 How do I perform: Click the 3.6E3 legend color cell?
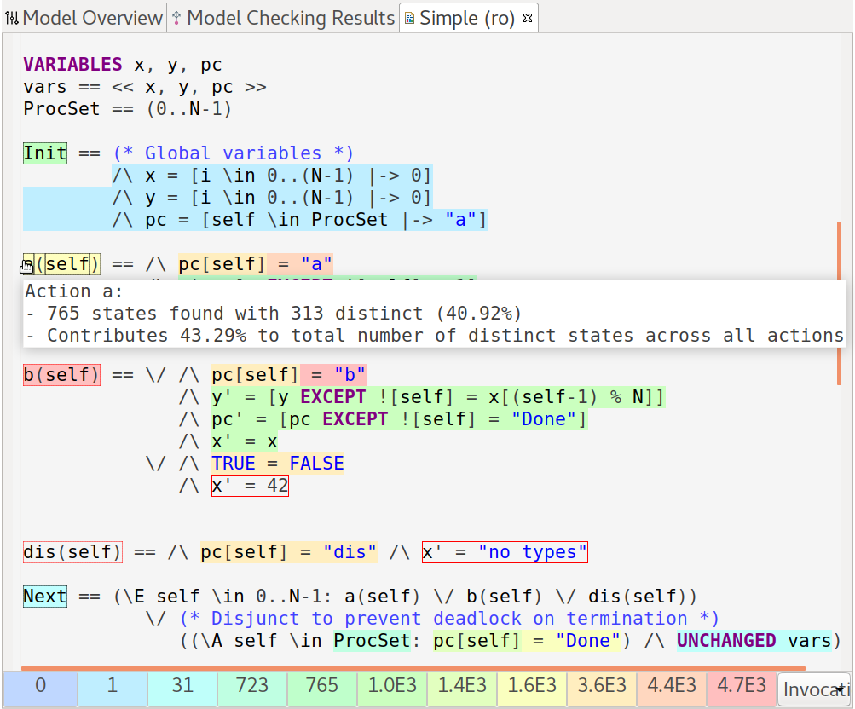(602, 686)
